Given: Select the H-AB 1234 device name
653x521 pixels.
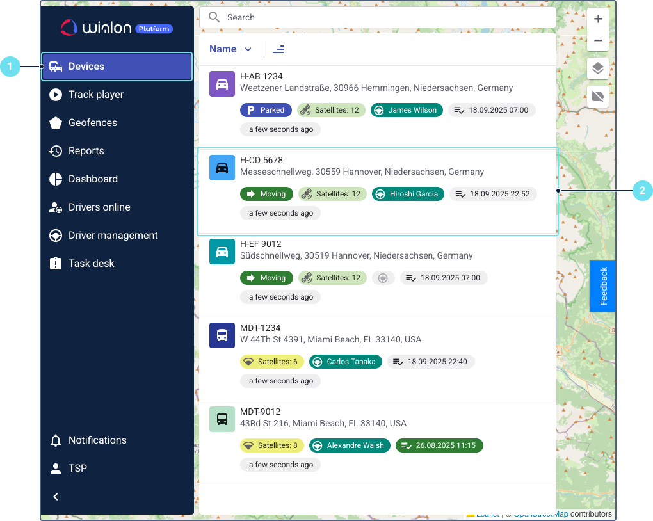Looking at the screenshot, I should [x=261, y=76].
